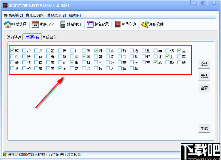This screenshot has height=160, width=221.
Task: Uncheck the 不 checkbox
Action: pyautogui.click(x=60, y=69)
